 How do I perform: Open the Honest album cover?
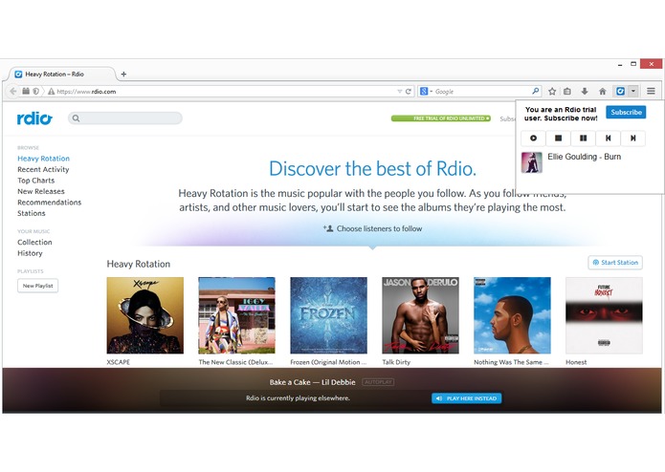click(604, 315)
